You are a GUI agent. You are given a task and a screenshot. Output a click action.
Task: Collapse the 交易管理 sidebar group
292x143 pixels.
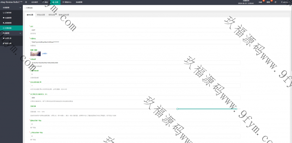(x=11, y=8)
